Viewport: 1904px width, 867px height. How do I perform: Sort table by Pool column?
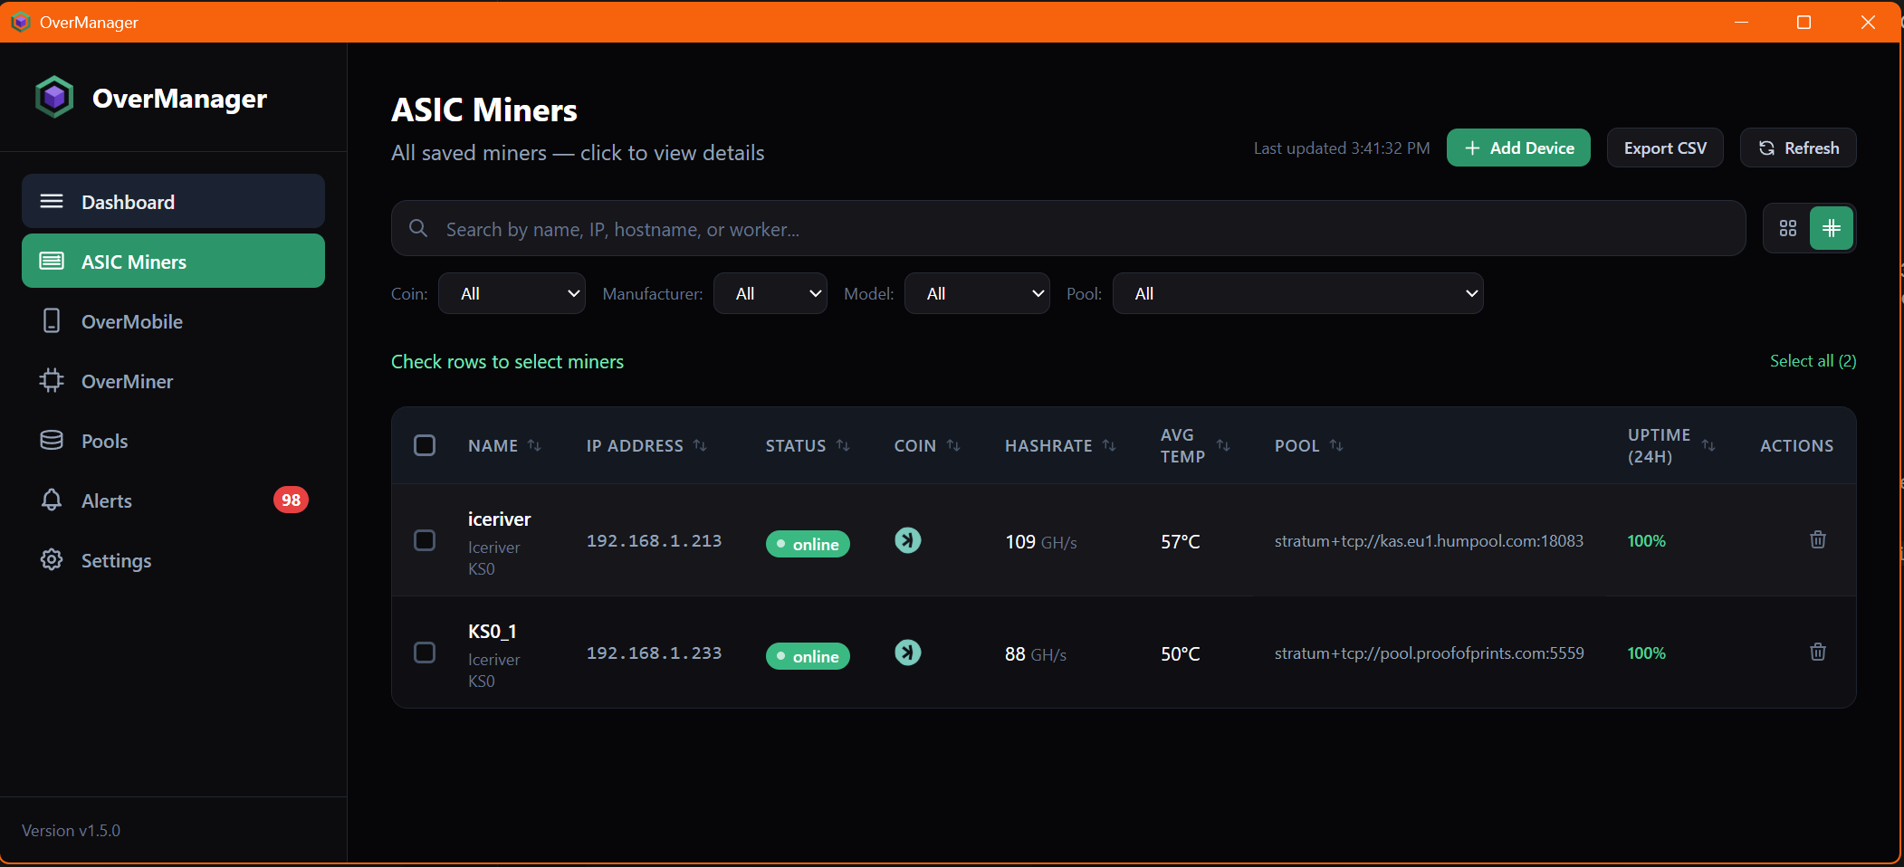(1309, 445)
